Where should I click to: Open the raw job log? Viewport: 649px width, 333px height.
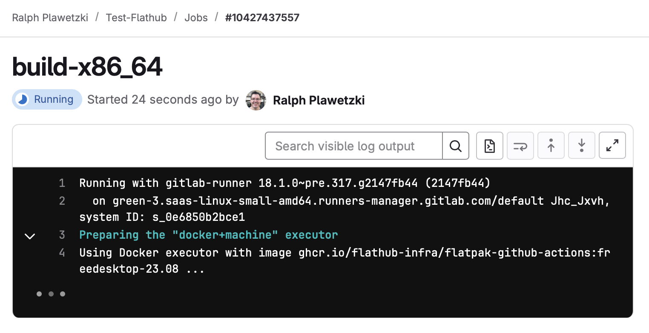pos(490,146)
